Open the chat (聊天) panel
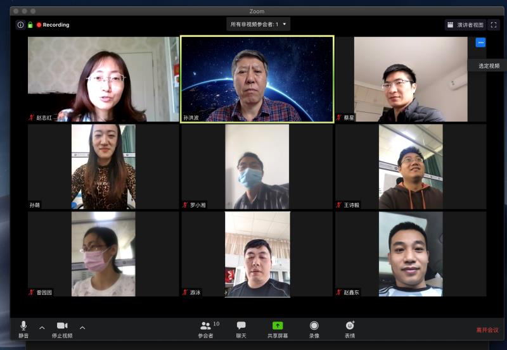 pyautogui.click(x=241, y=325)
